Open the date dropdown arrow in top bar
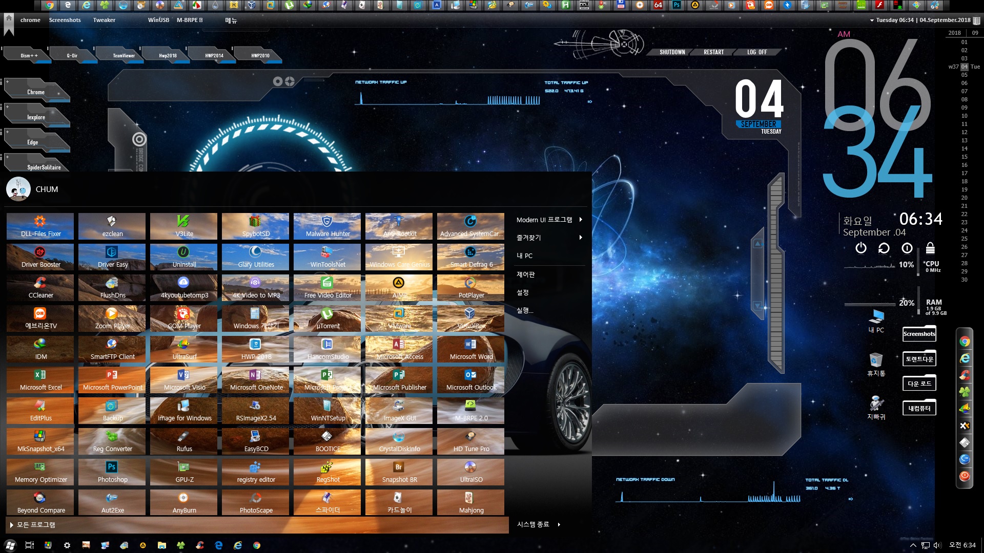This screenshot has height=553, width=984. (x=872, y=20)
